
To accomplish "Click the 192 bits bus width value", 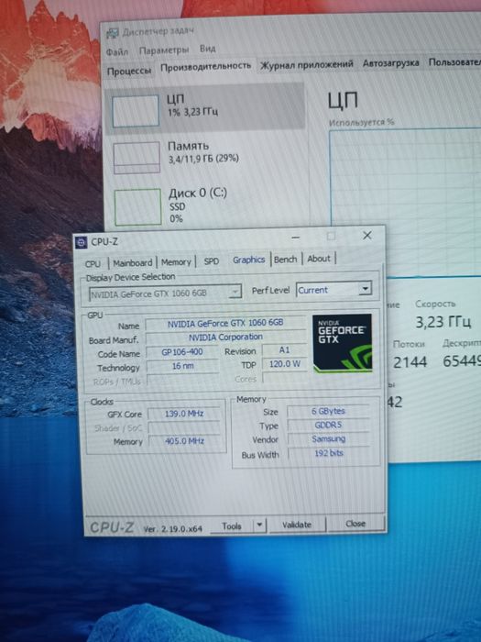I will pos(329,453).
